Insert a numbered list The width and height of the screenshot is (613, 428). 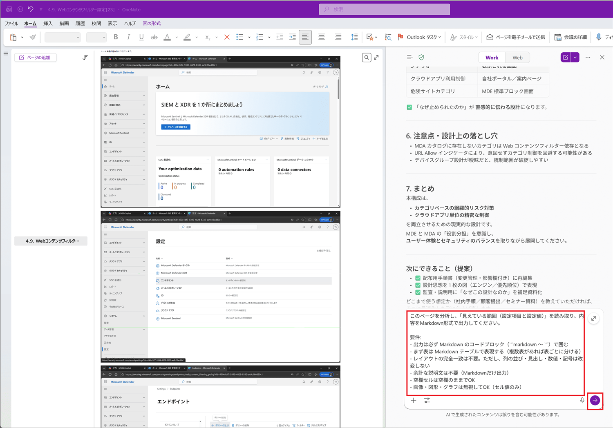[x=260, y=37]
